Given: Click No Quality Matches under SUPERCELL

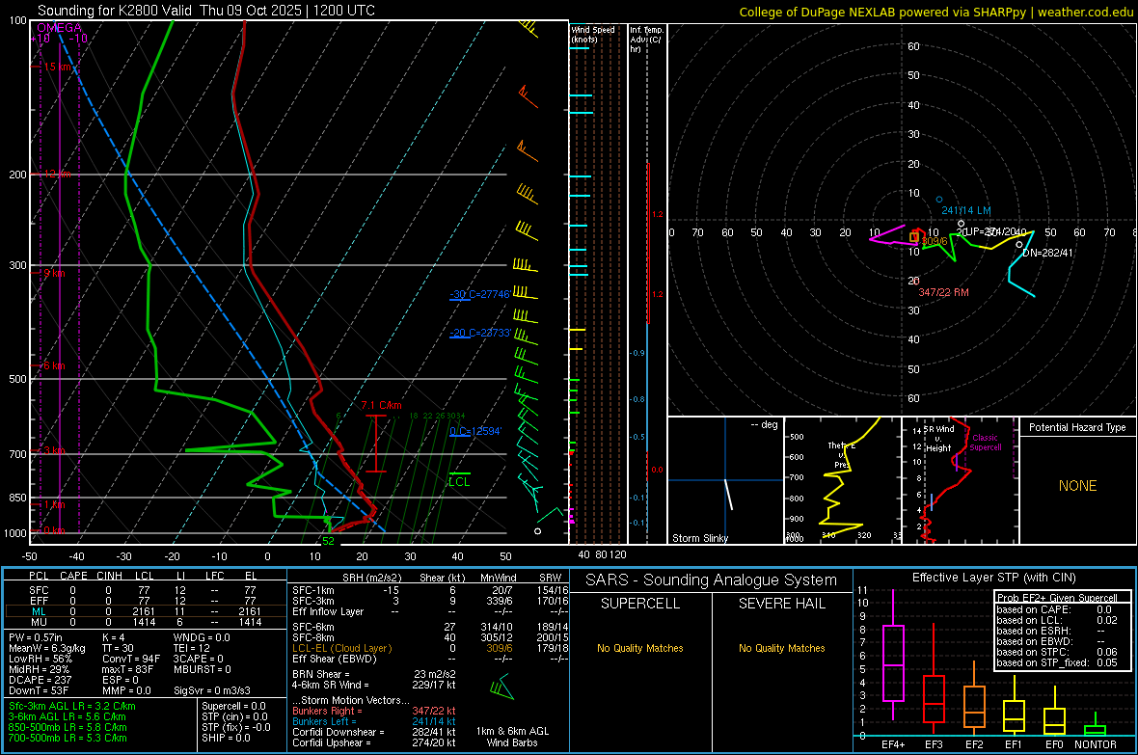Looking at the screenshot, I should (640, 648).
